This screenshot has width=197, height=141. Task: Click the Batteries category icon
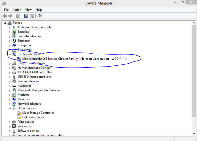(14, 32)
